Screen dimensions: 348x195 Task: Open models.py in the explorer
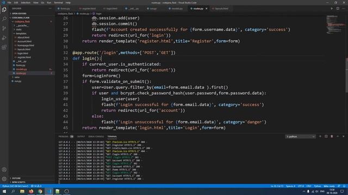[x=22, y=69]
